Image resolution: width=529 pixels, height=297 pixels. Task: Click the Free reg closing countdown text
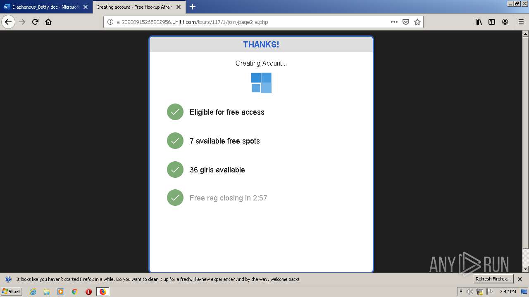pos(229,198)
